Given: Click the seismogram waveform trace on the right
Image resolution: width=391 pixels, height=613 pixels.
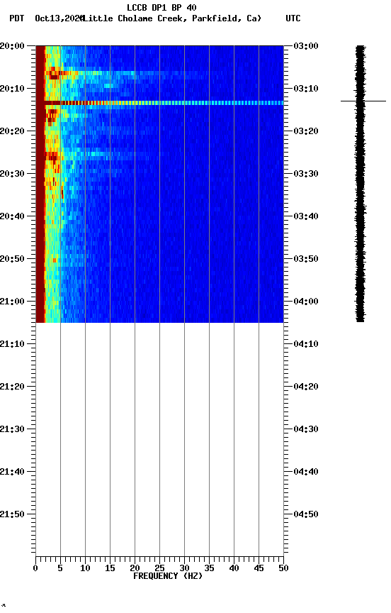Looking at the screenshot, I should (x=360, y=184).
